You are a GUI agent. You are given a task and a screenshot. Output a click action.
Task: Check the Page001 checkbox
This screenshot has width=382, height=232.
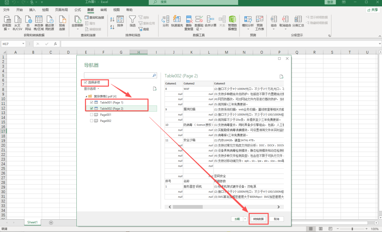click(92, 115)
